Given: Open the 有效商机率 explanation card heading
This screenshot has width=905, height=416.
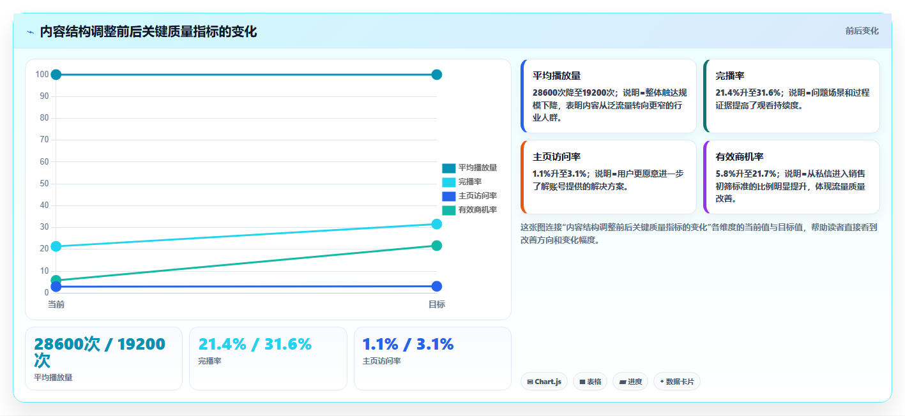Looking at the screenshot, I should coord(740,157).
